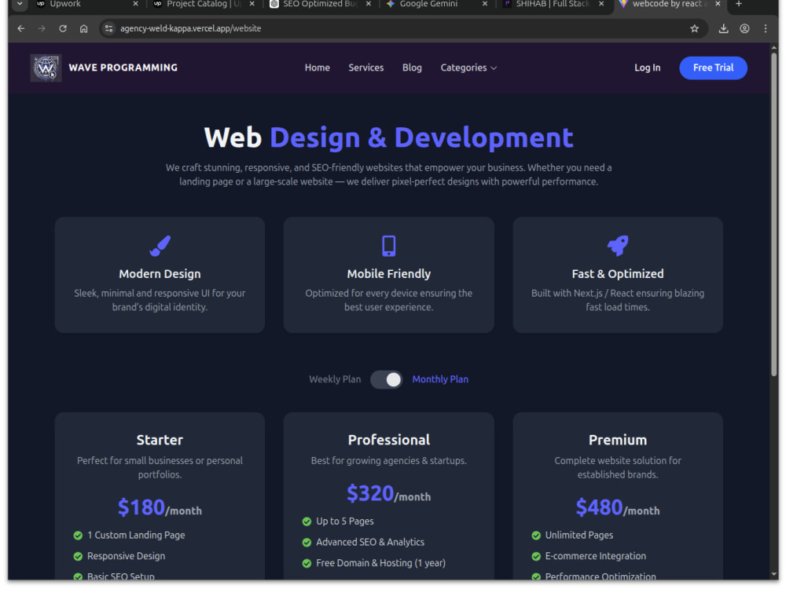Click the Starter plan heading
Viewport: 786px width, 589px height.
(160, 441)
